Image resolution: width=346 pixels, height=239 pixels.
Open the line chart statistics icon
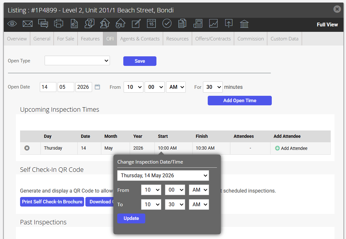coord(213,24)
